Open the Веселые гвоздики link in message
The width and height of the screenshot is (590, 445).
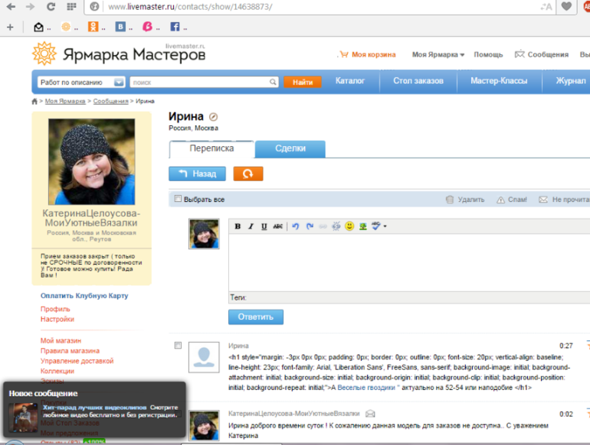click(366, 388)
